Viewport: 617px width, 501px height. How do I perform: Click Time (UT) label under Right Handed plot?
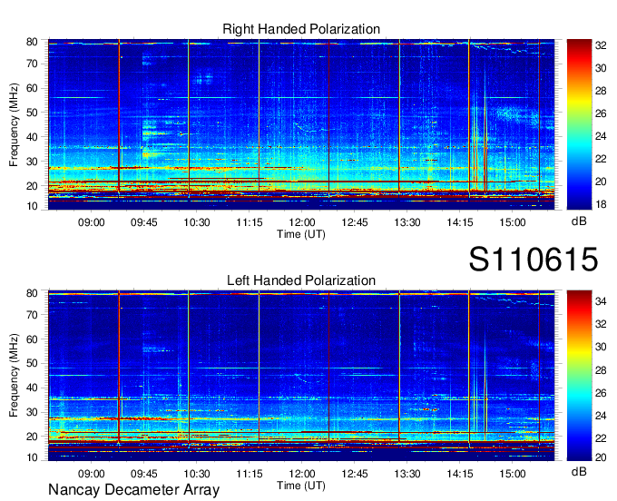click(301, 234)
